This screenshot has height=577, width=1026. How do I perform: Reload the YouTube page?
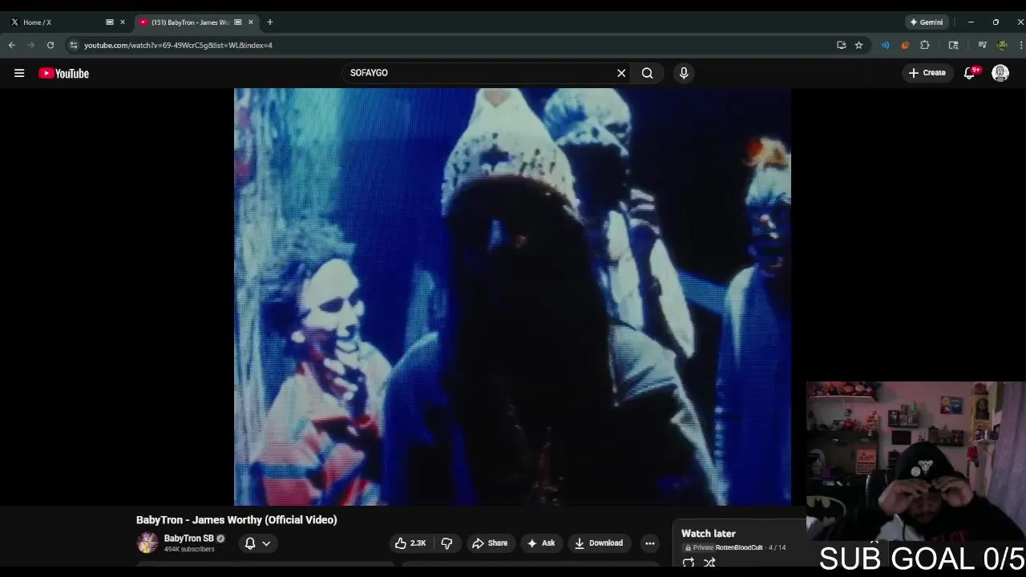50,45
